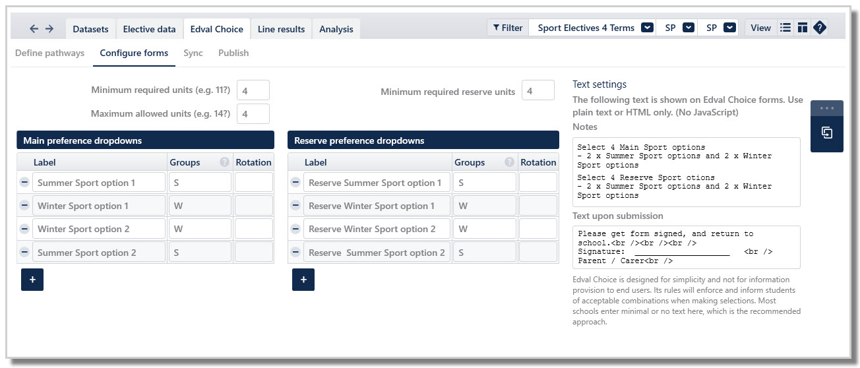This screenshot has height=368, width=860.
Task: Click the forward arrow navigation icon
Action: tap(49, 29)
